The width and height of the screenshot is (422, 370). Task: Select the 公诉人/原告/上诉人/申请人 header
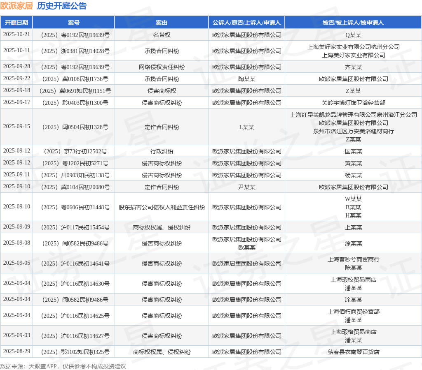pos(246,23)
